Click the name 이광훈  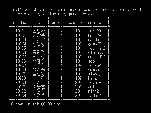click(x=39, y=35)
